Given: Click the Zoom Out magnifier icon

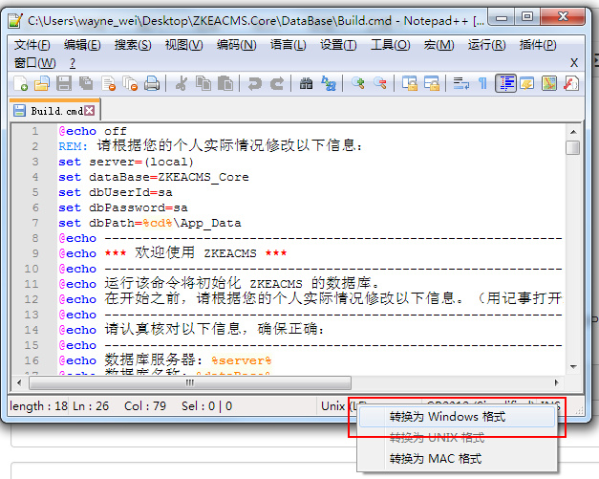Looking at the screenshot, I should click(380, 83).
